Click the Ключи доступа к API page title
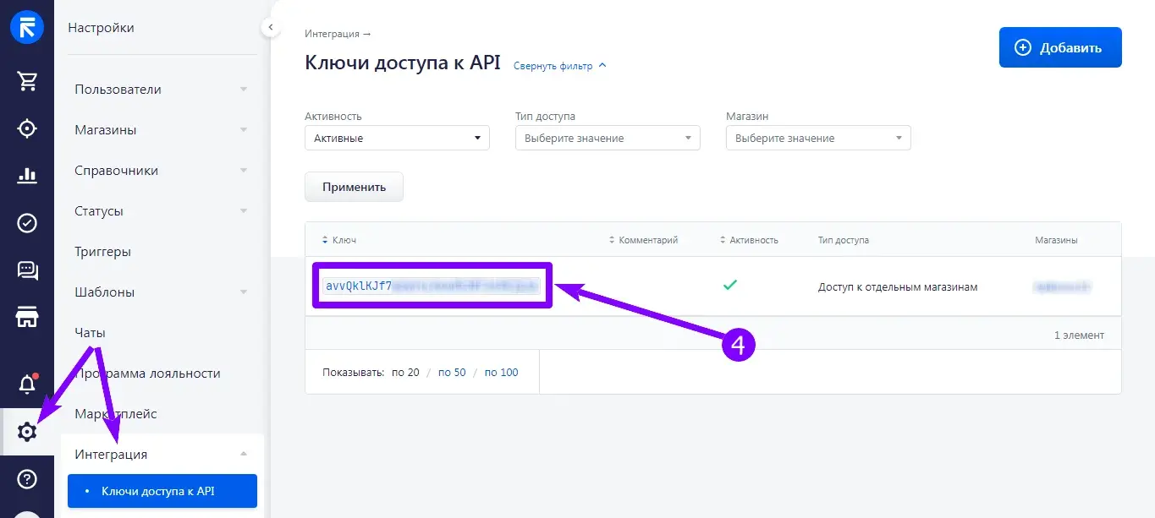The height and width of the screenshot is (518, 1155). [x=403, y=63]
